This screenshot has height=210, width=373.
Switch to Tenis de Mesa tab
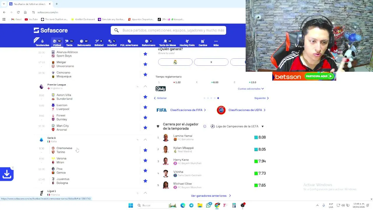pos(167,43)
